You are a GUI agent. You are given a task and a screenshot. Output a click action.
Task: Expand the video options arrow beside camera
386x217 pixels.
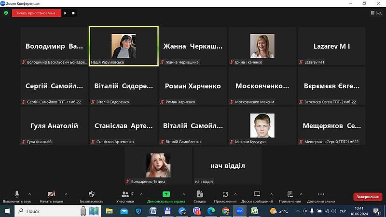(66, 193)
